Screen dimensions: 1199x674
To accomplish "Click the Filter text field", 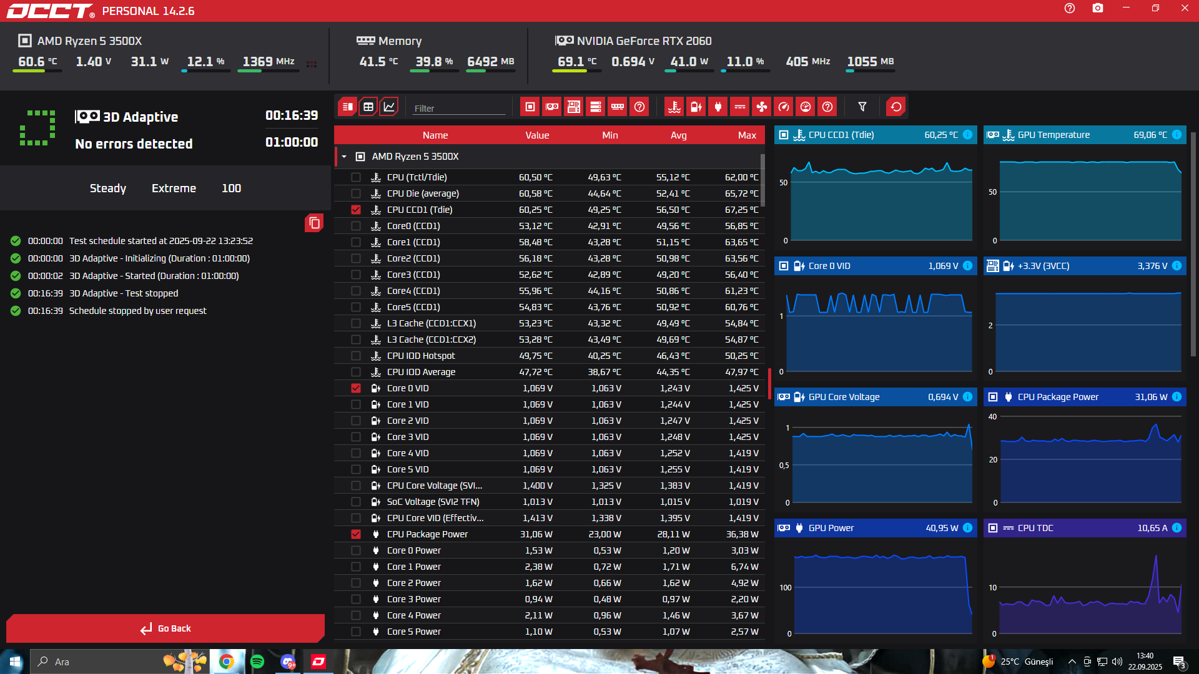I will point(459,108).
